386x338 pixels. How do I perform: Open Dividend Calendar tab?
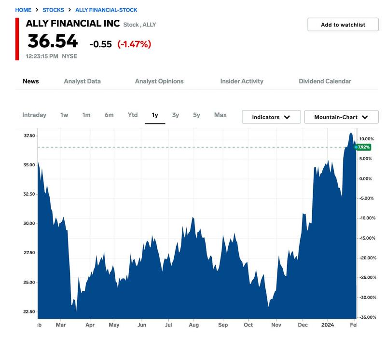[325, 81]
